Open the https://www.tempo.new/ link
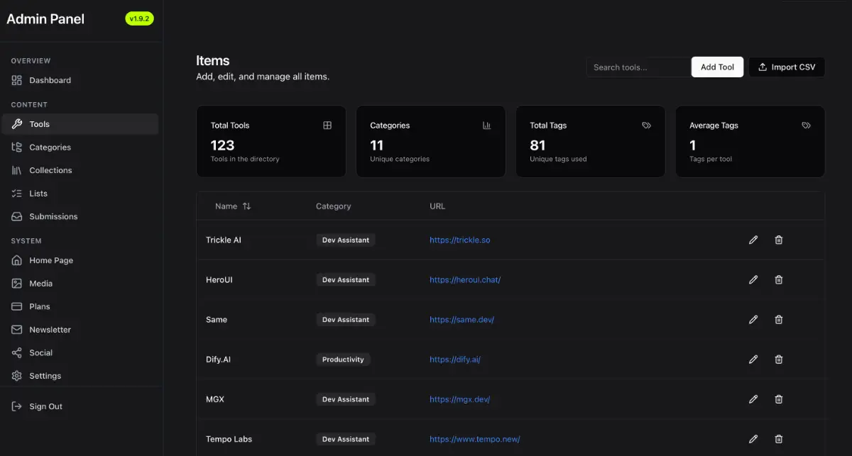Viewport: 852px width, 456px height. pos(474,439)
